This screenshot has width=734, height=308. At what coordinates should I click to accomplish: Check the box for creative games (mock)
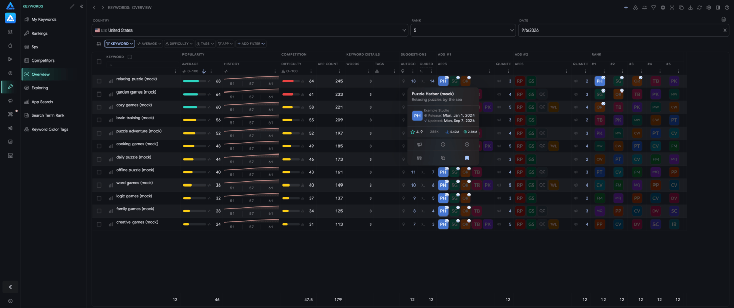(99, 224)
